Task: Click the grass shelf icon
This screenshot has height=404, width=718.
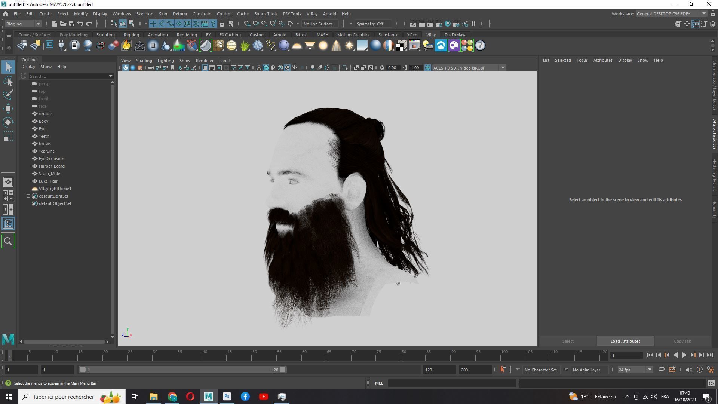Action: point(245,46)
